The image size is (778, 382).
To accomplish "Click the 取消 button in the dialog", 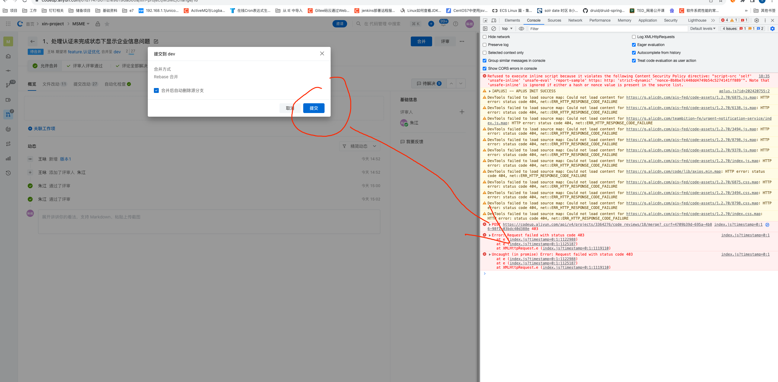I will tap(290, 108).
